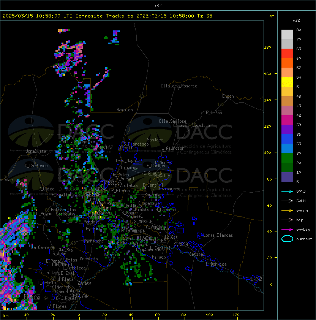Image resolution: width=316 pixels, height=320 pixels.
Task: Select the light blue 35 dBZ color band
Action: pyautogui.click(x=287, y=148)
